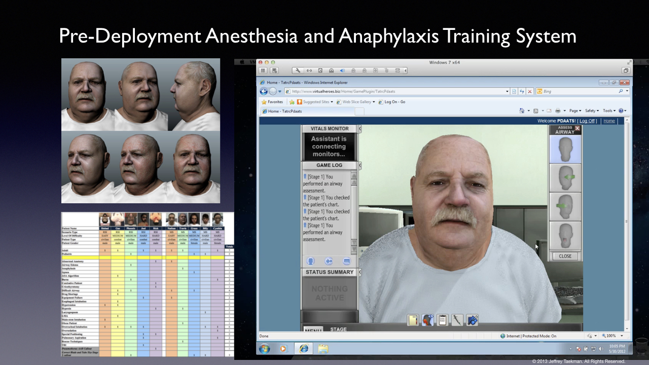Click the middle arrows icon under game log

(x=329, y=261)
